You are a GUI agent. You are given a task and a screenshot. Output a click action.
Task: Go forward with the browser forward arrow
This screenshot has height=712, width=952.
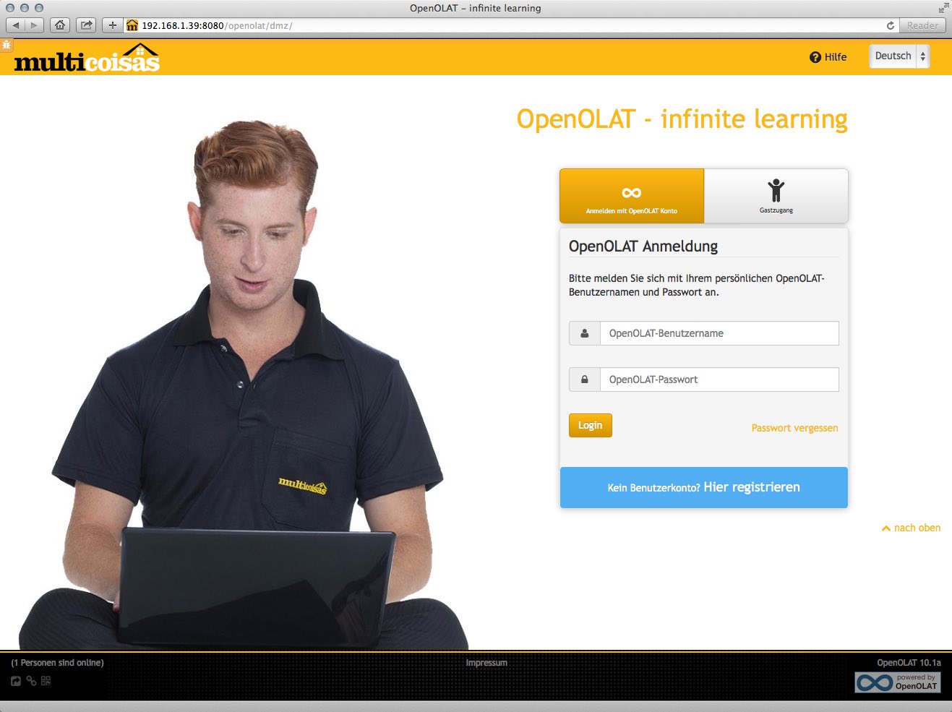coord(34,25)
